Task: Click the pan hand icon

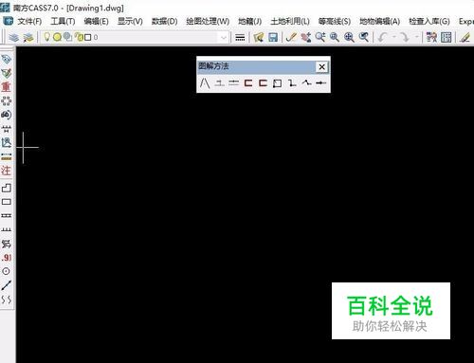Action: coord(306,37)
